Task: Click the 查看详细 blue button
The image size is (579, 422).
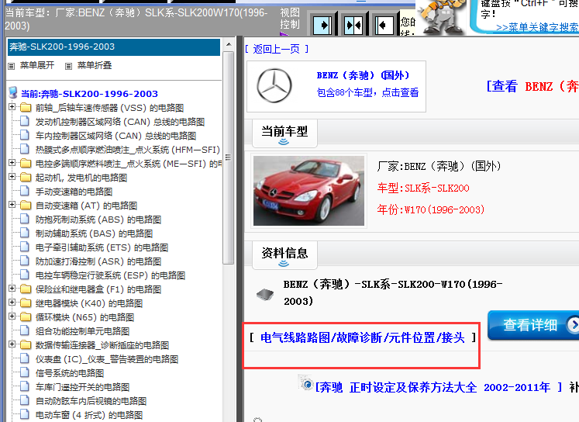Action: pyautogui.click(x=533, y=325)
